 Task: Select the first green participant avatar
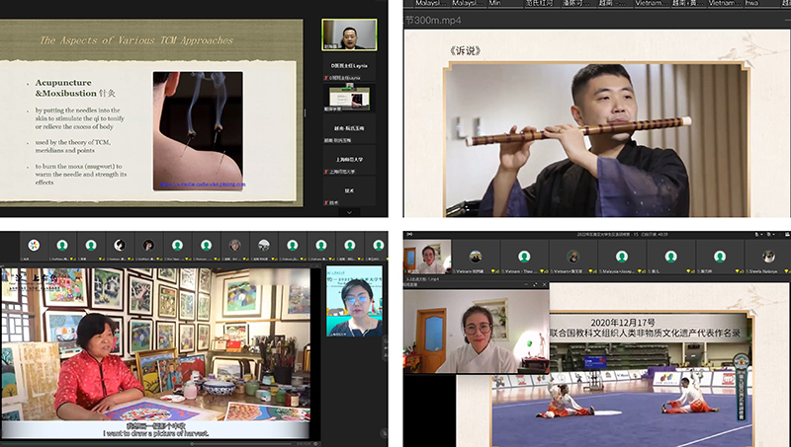coord(61,244)
